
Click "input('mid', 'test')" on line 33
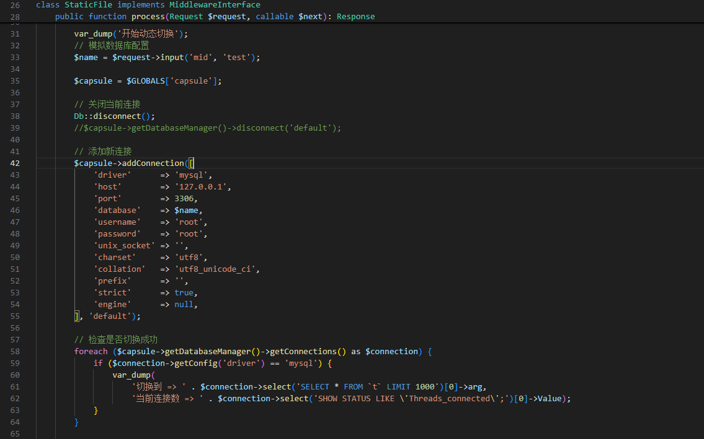(208, 58)
